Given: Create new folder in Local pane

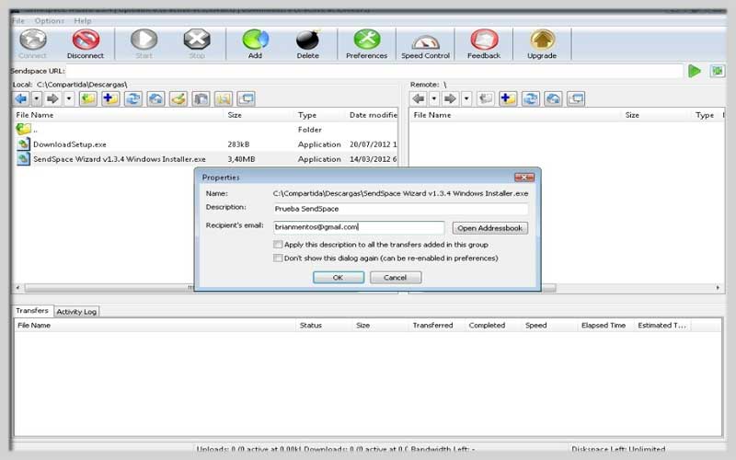Looking at the screenshot, I should coord(110,98).
